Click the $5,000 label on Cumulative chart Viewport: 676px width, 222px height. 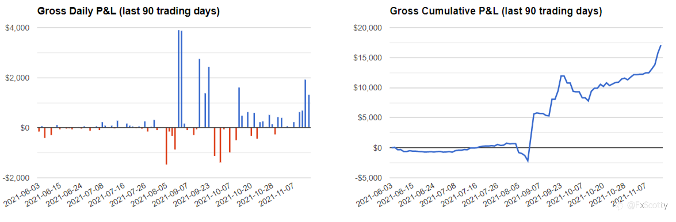(370, 118)
